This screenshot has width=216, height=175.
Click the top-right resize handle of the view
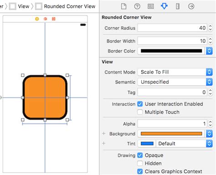[67, 75]
